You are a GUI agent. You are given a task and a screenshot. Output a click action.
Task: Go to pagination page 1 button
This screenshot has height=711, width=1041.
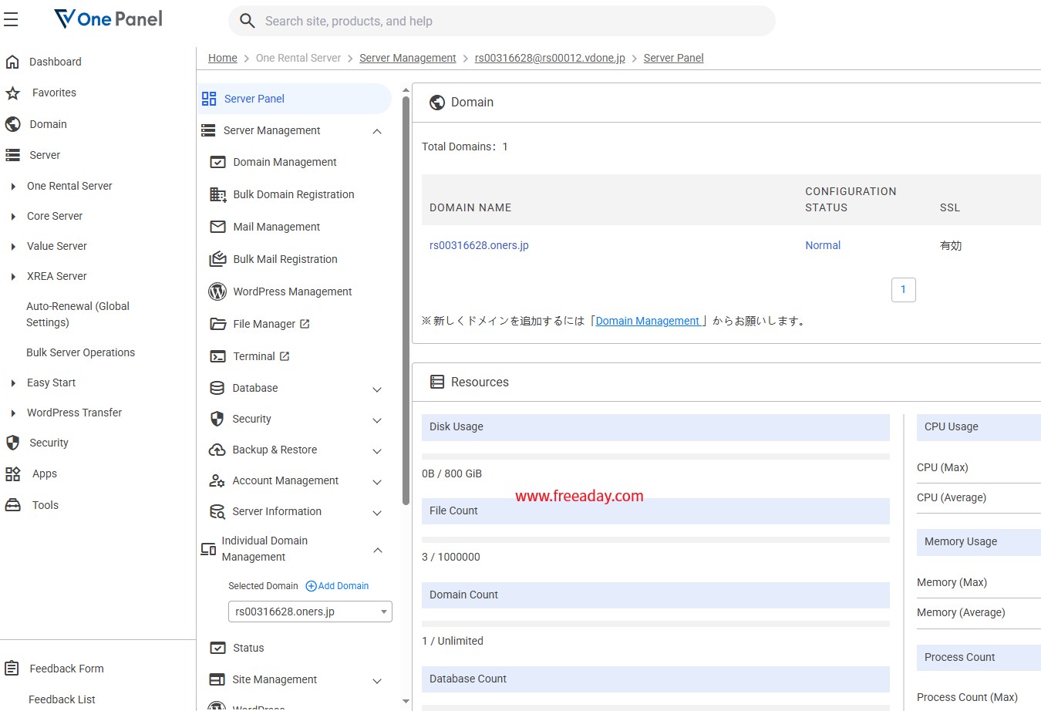tap(903, 290)
